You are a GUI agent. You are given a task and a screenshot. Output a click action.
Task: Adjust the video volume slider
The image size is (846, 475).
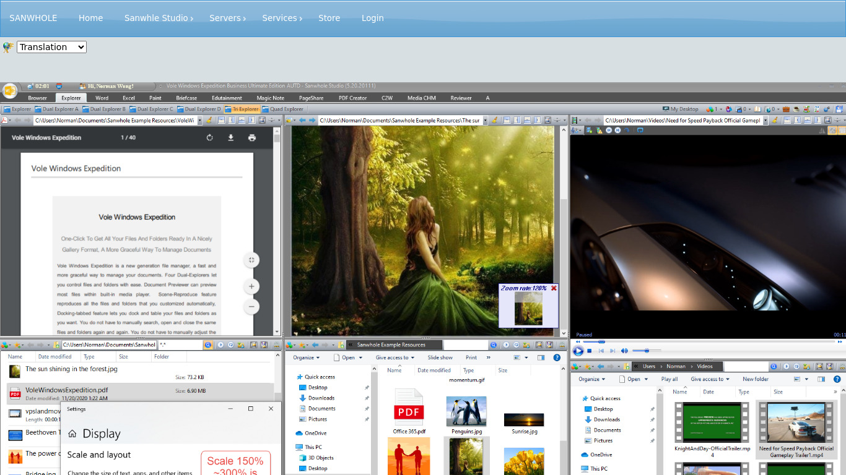647,351
